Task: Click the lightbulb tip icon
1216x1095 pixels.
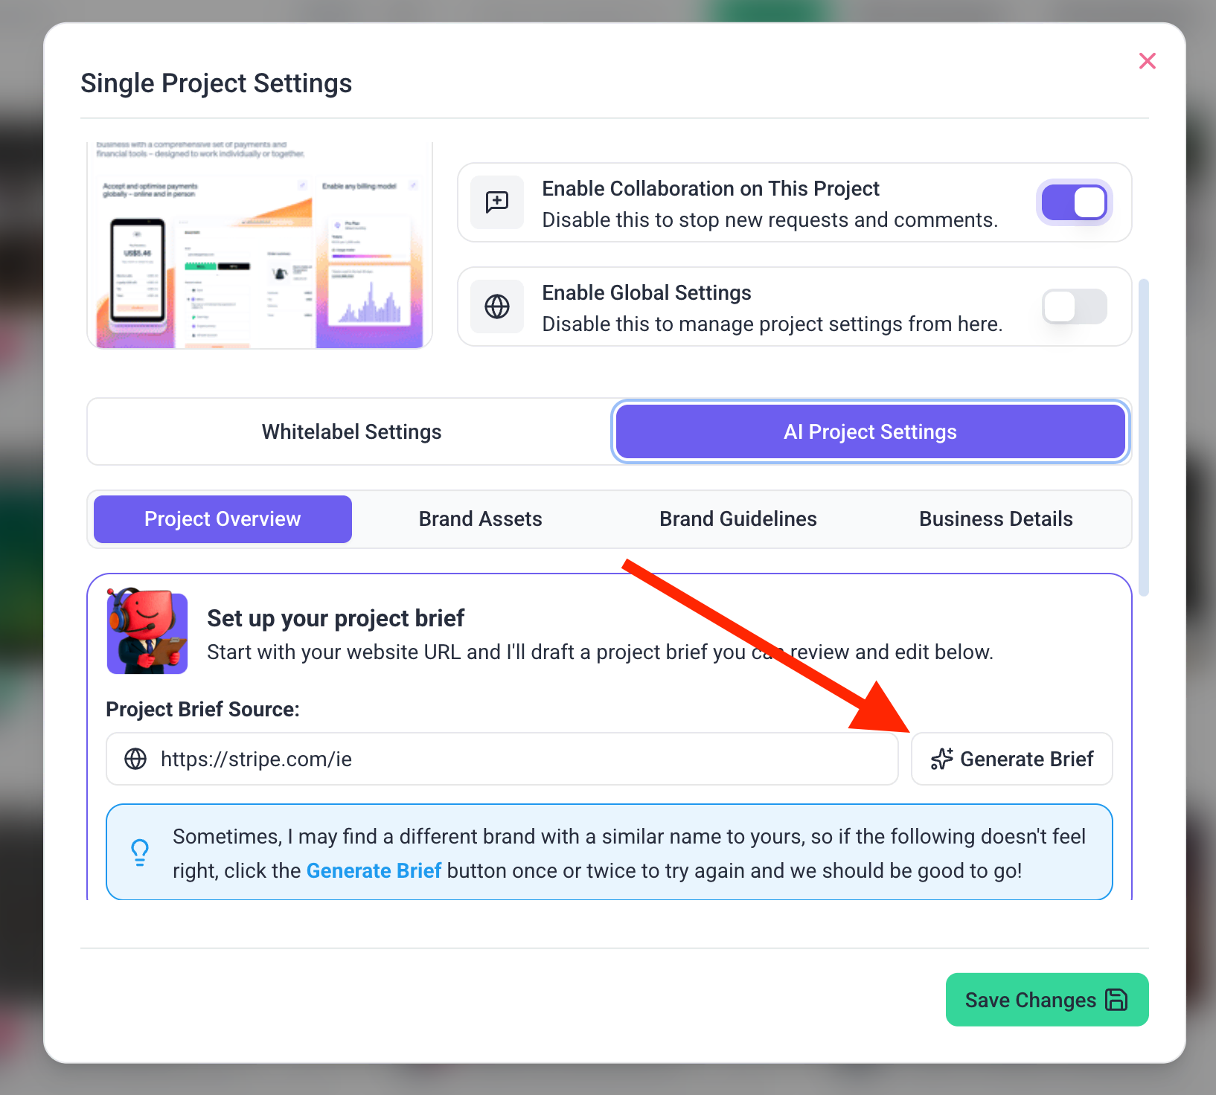Action: coord(140,852)
